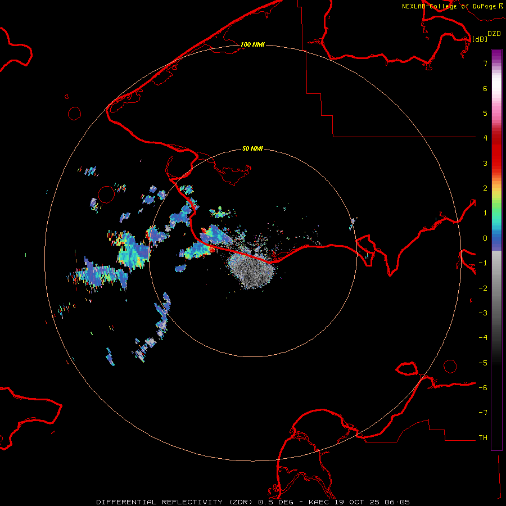Image resolution: width=506 pixels, height=506 pixels.
Task: Click the "[dB]" unit label
Action: click(480, 39)
